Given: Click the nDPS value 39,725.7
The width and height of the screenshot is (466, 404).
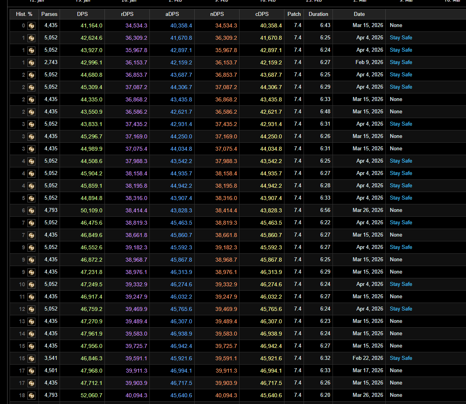Looking at the screenshot, I should point(226,346).
